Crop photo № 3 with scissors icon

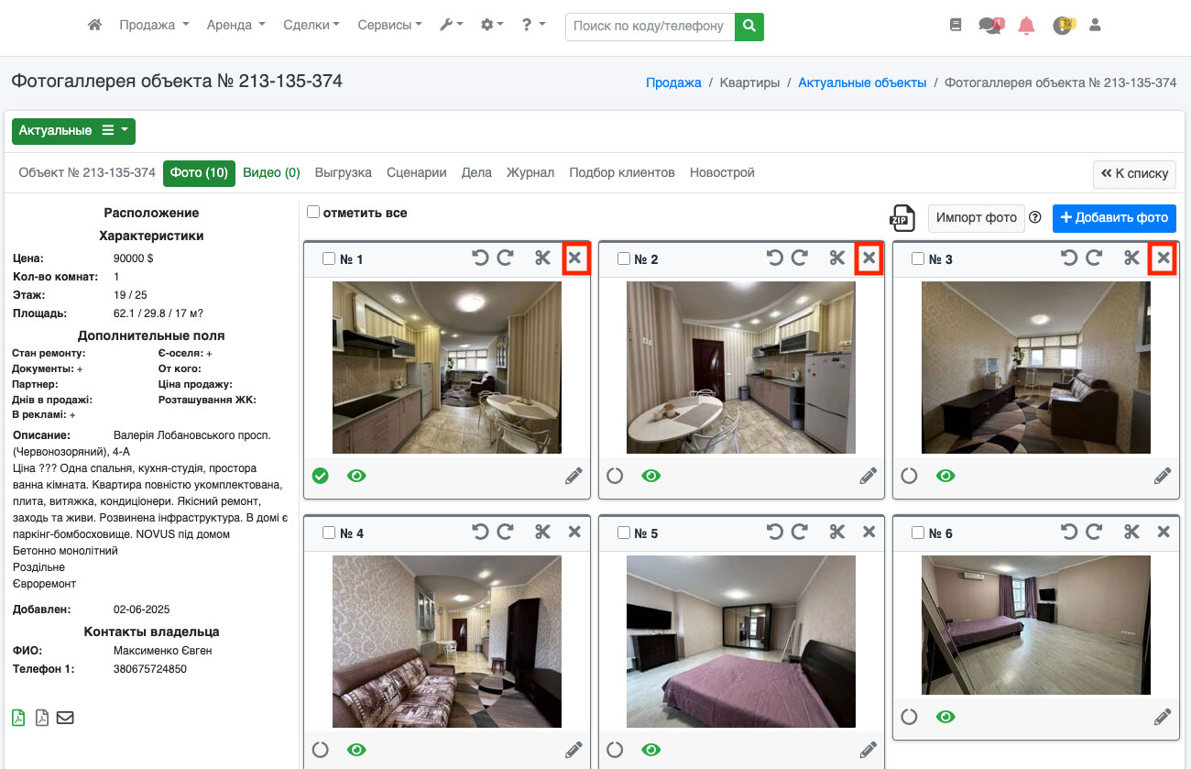(x=1131, y=258)
